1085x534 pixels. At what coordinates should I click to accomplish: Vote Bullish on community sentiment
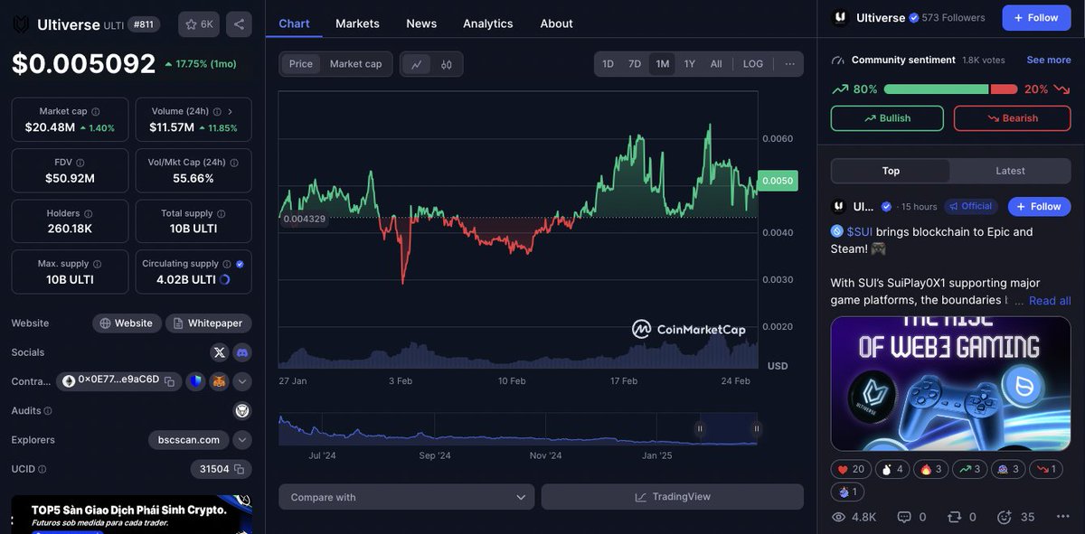coord(887,118)
